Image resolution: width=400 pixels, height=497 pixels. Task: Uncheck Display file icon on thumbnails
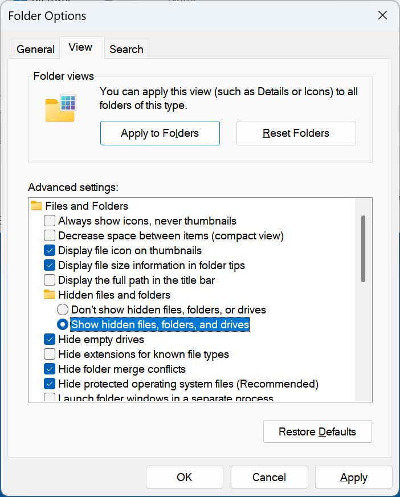50,250
